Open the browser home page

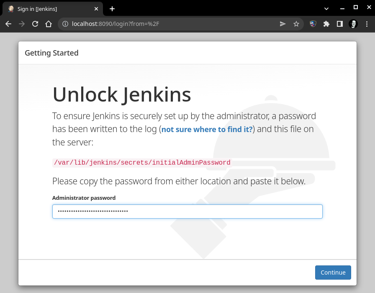(x=49, y=24)
